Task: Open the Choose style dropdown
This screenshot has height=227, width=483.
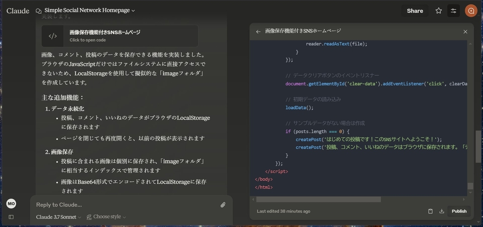Action: 107,217
